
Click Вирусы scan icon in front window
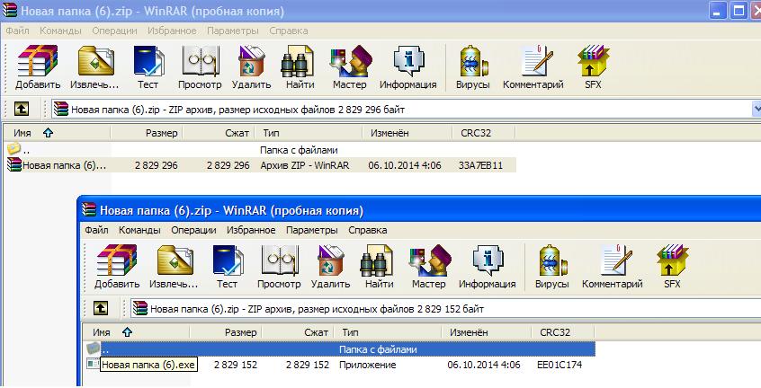pyautogui.click(x=551, y=267)
